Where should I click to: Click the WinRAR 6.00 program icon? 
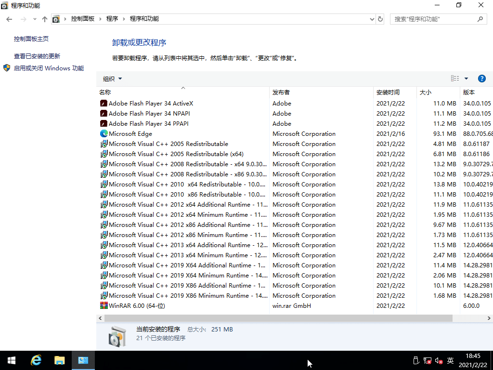104,306
